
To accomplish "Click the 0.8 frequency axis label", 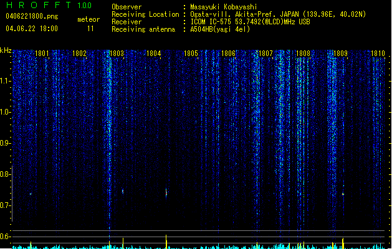I will (5, 174).
